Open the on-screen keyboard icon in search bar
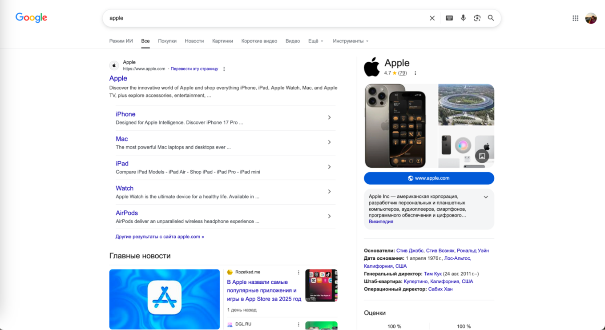Viewport: 605px width, 330px height. pos(449,18)
